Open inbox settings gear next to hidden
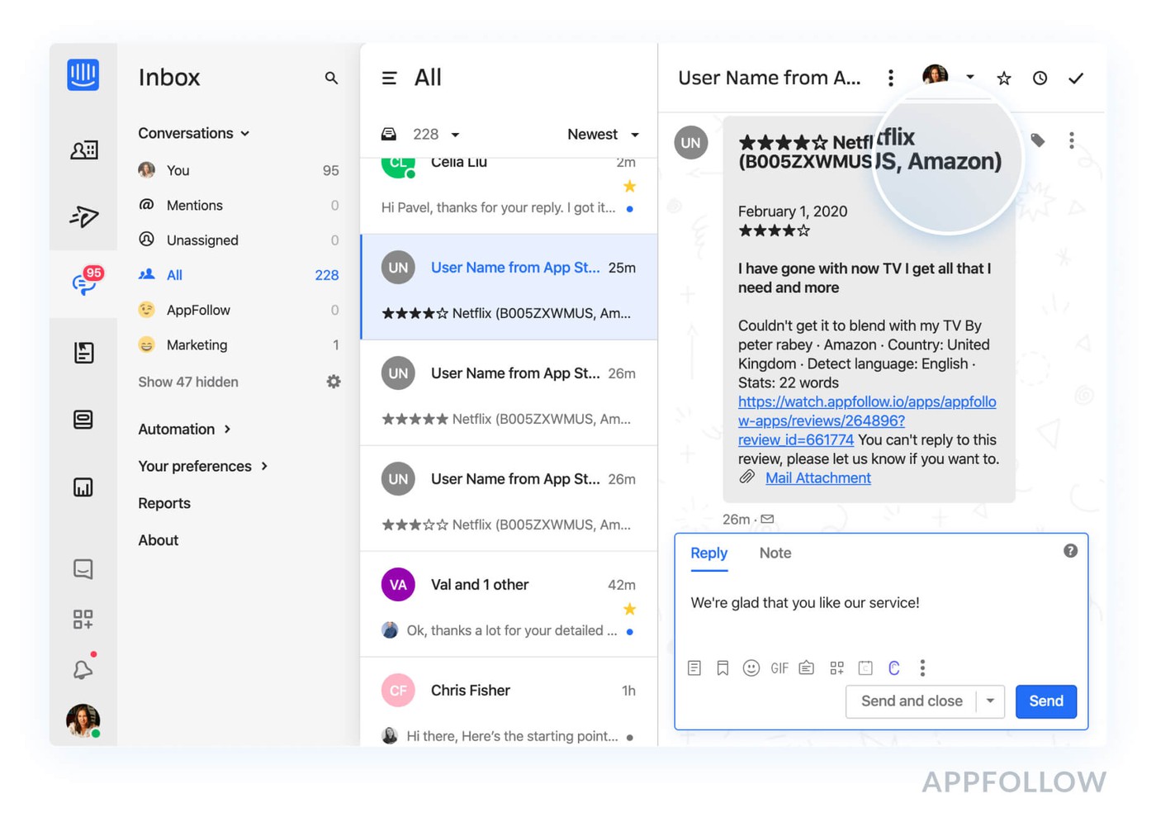The width and height of the screenshot is (1156, 817). 334,382
